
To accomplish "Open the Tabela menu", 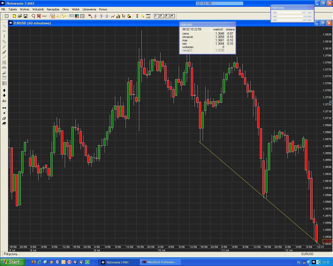I will click(12, 9).
